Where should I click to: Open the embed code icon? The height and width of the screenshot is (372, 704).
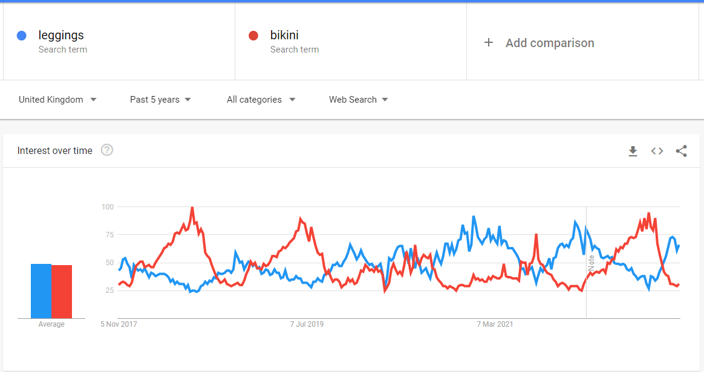click(657, 151)
